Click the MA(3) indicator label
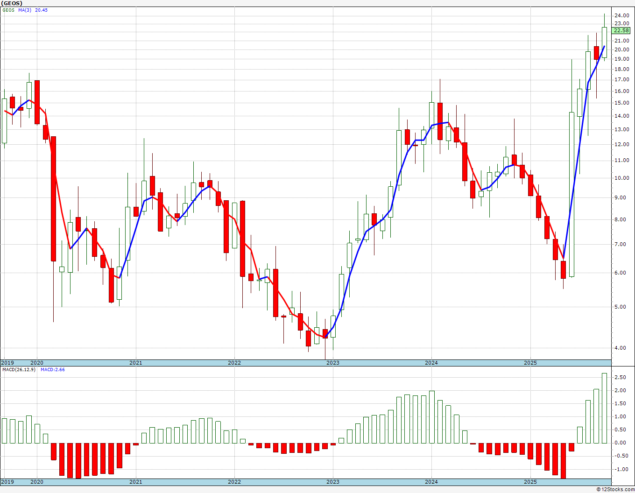 point(25,10)
